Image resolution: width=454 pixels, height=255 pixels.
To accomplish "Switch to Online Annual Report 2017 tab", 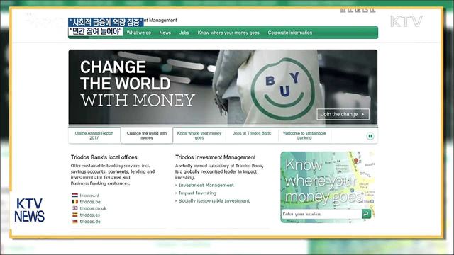I will click(x=94, y=135).
